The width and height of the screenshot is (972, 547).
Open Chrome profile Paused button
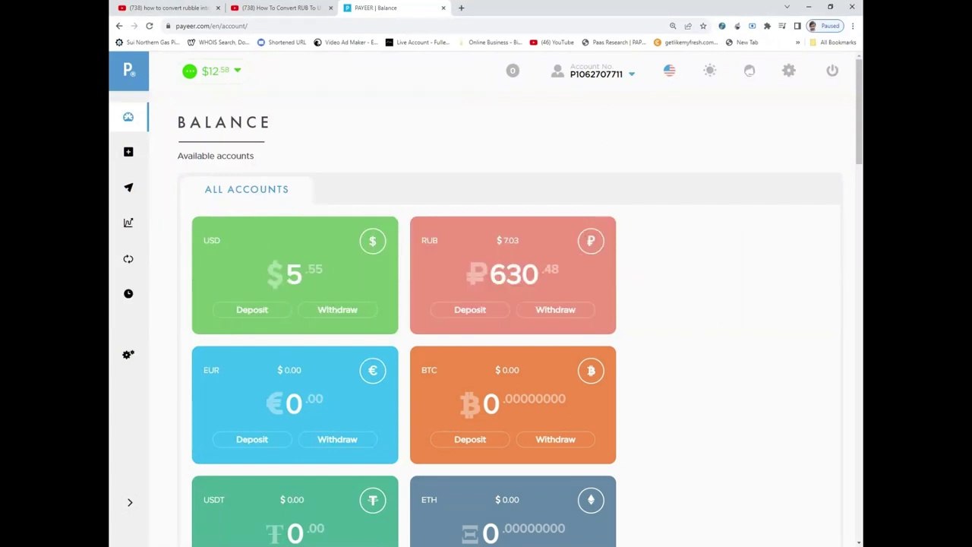tap(825, 26)
